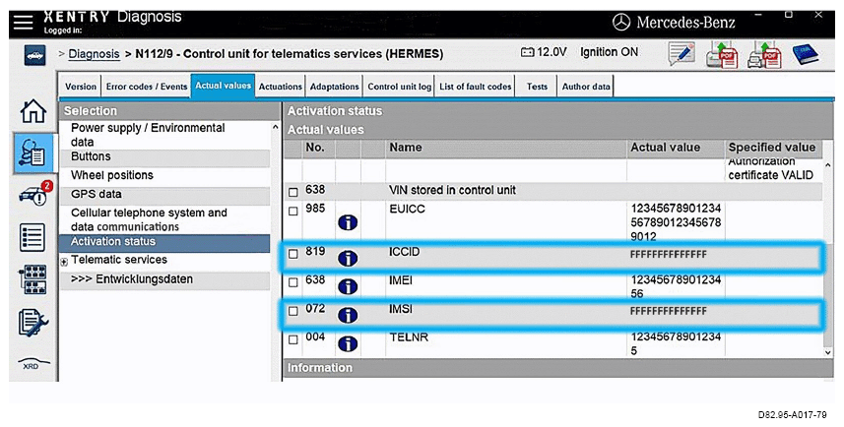The width and height of the screenshot is (844, 427).
Task: Open the List of fault codes tab
Action: pos(476,87)
